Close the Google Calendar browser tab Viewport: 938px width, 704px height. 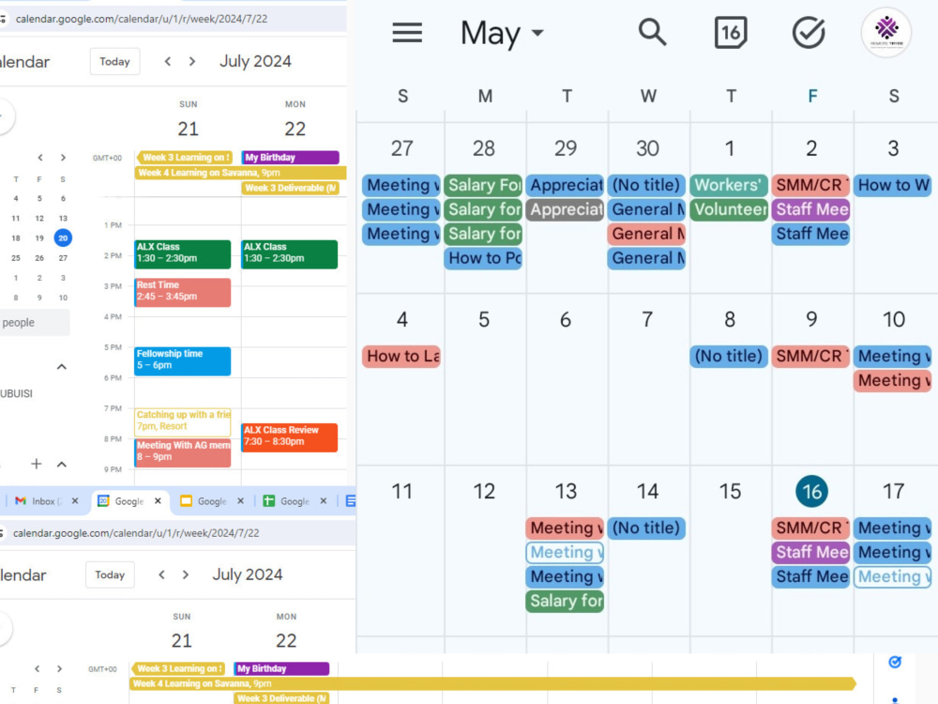coord(158,501)
